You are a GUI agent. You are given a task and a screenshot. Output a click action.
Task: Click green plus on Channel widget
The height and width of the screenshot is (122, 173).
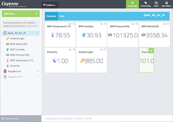tap(151, 51)
